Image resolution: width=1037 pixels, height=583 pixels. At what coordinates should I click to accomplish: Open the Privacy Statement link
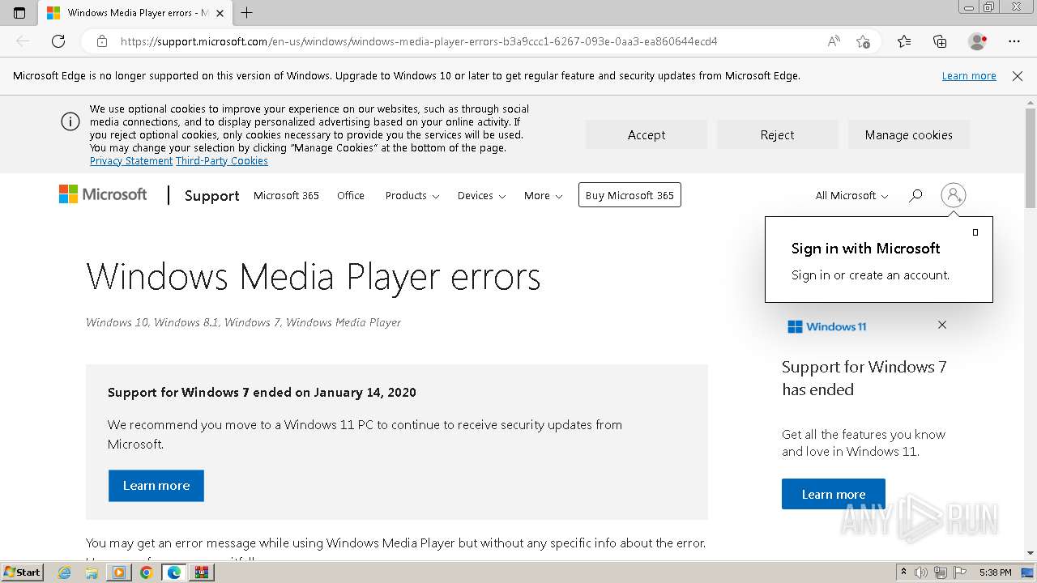[131, 161]
